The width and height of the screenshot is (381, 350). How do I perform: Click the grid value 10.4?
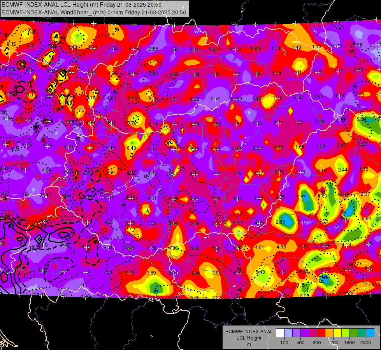point(64,271)
